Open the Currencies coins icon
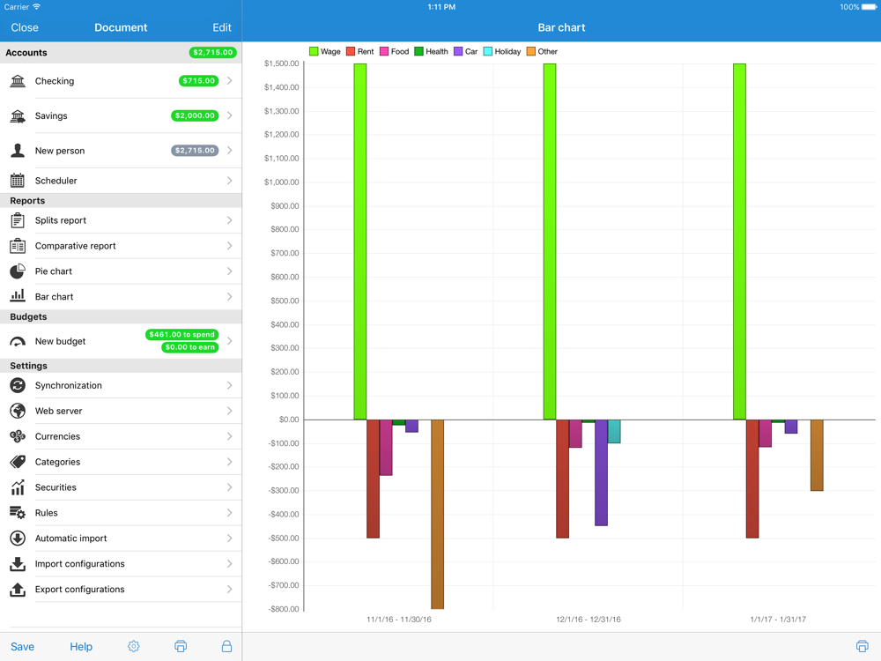Screen dimensions: 881x661 tap(18, 436)
